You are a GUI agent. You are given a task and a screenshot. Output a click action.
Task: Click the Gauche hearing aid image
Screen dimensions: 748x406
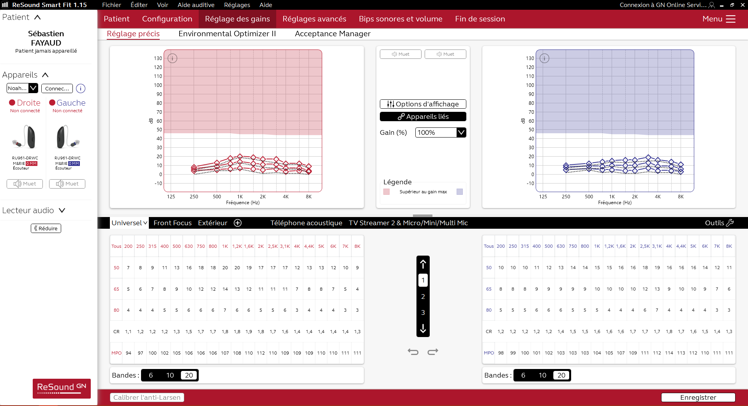[68, 137]
